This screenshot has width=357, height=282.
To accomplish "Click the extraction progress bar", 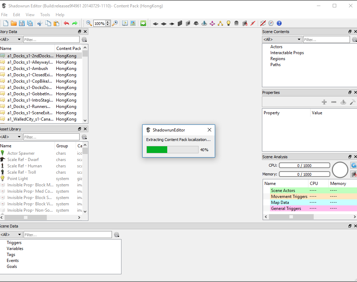I will (173, 150).
